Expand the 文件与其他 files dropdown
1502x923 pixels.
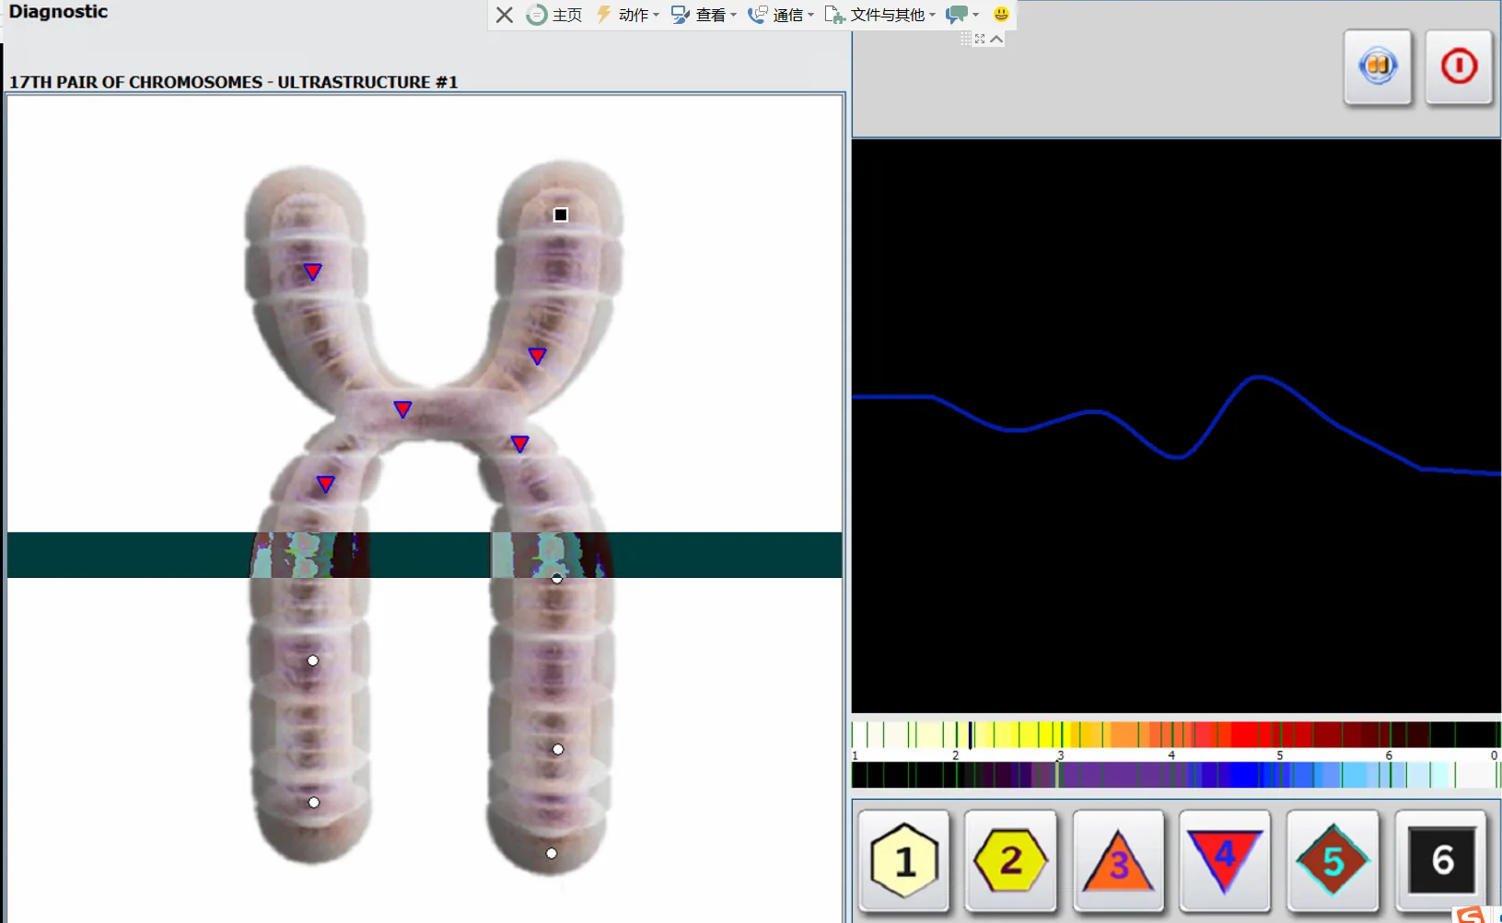click(x=880, y=15)
